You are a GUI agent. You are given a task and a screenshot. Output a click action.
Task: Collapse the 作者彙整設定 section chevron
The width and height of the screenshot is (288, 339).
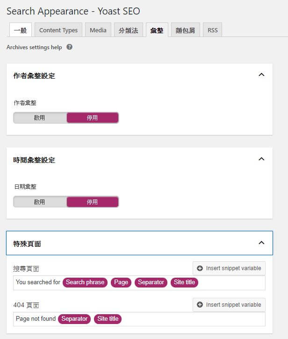pos(261,75)
